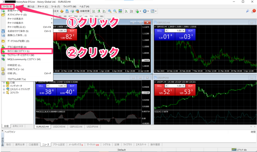Open the 挿入 (I) menu
This screenshot has width=257, height=152.
click(31, 7)
